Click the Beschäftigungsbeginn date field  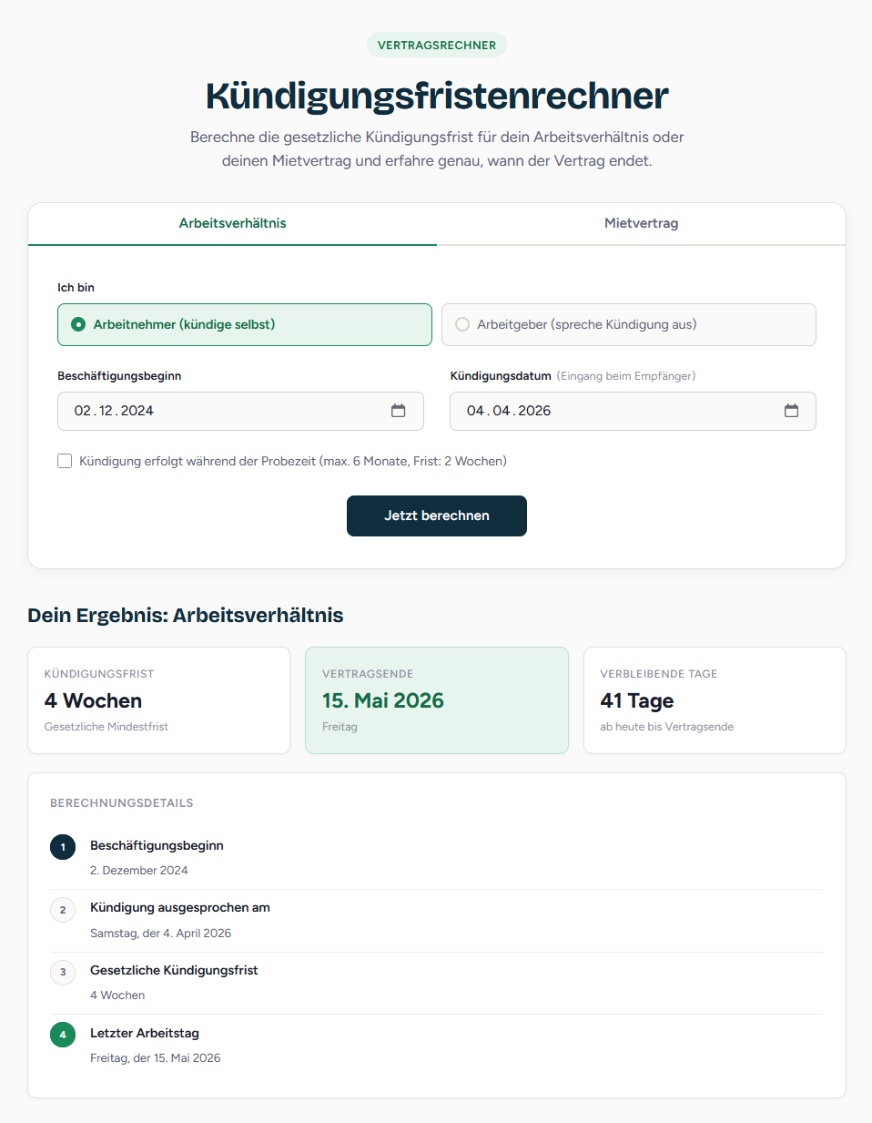click(x=240, y=411)
